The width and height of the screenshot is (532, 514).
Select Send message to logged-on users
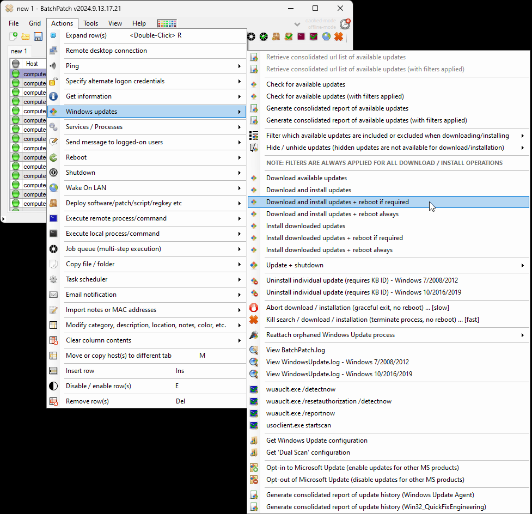click(x=114, y=142)
